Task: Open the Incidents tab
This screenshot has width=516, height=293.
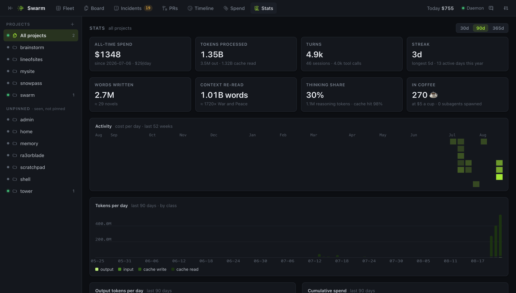Action: click(133, 8)
